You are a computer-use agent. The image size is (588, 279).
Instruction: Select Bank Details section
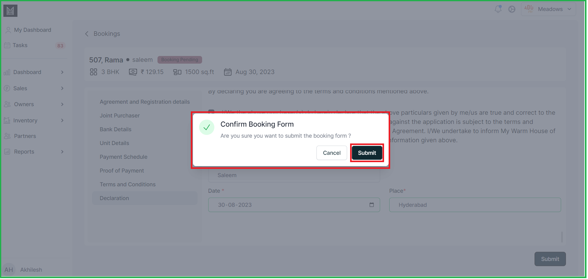[145, 129]
